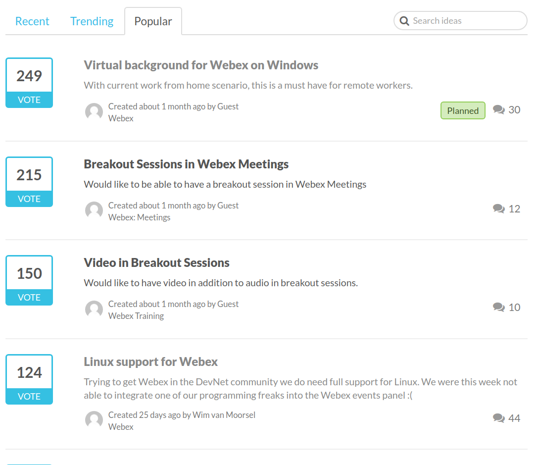
Task: Click the avatar on the Video in Breakout Sessions idea
Action: (x=94, y=309)
